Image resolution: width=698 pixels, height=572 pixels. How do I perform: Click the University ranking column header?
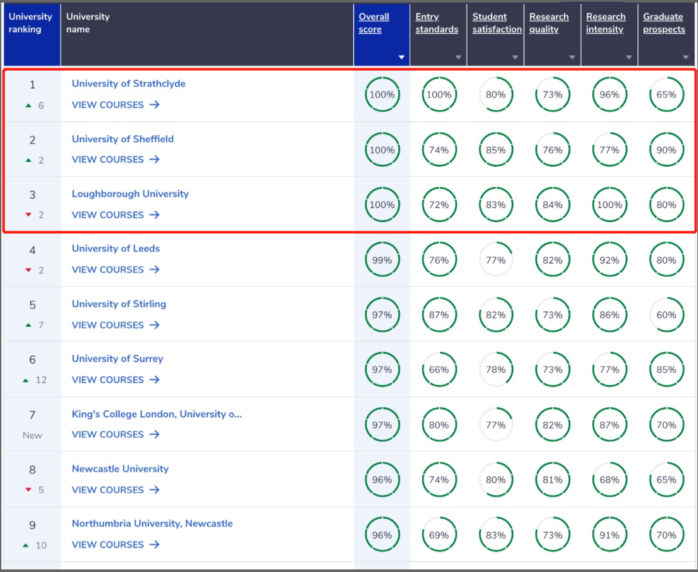point(32,35)
